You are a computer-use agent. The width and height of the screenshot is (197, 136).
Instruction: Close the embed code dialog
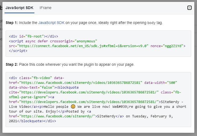click(190, 8)
